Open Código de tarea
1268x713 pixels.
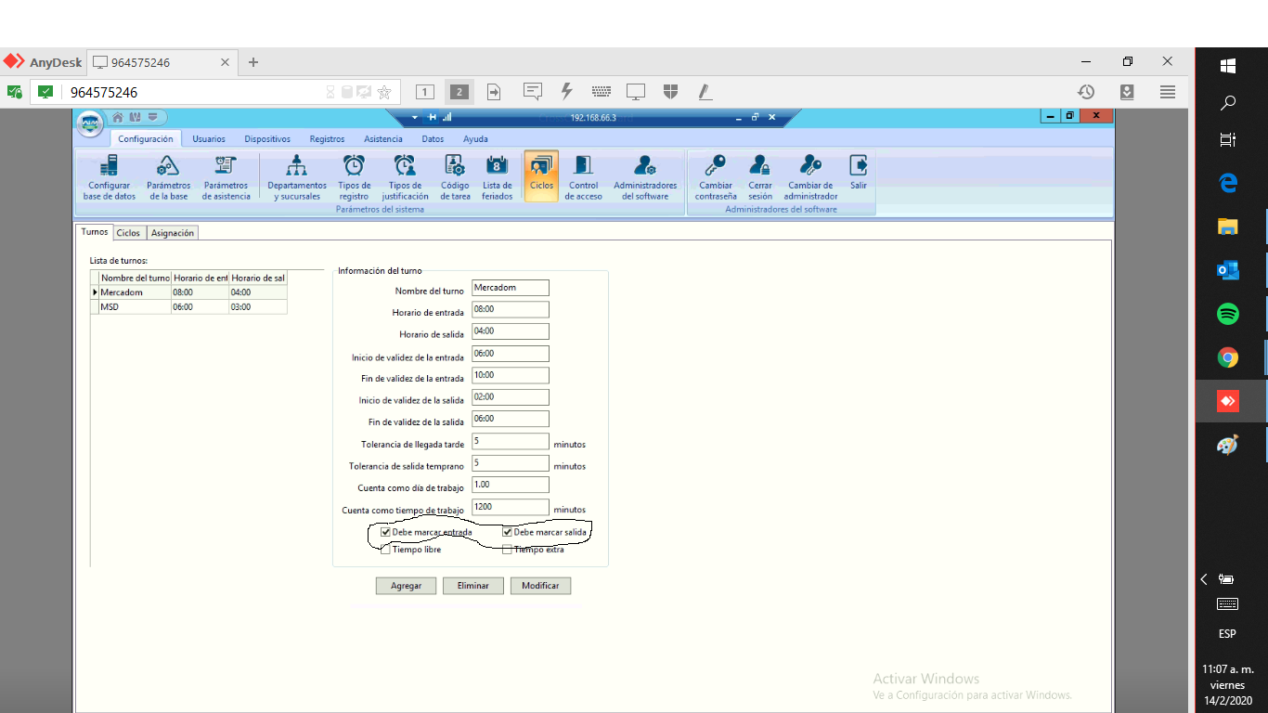[x=455, y=177]
